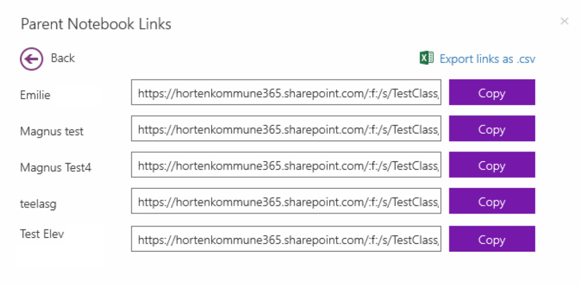This screenshot has height=286, width=580.
Task: Click the Parent Notebook Links title
Action: (x=96, y=24)
